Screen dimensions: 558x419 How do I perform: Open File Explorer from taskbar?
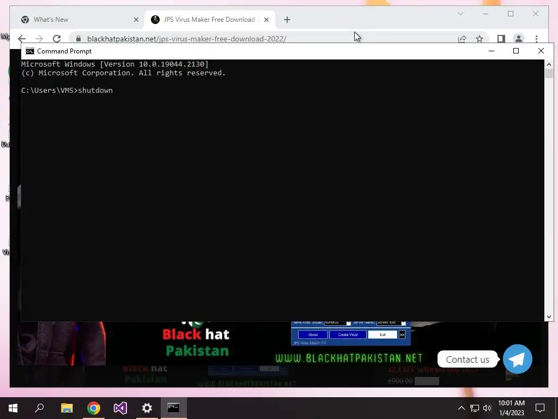(66, 408)
